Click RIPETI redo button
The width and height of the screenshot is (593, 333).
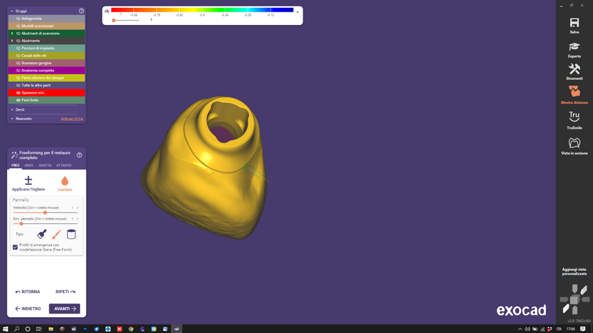[x=66, y=292]
